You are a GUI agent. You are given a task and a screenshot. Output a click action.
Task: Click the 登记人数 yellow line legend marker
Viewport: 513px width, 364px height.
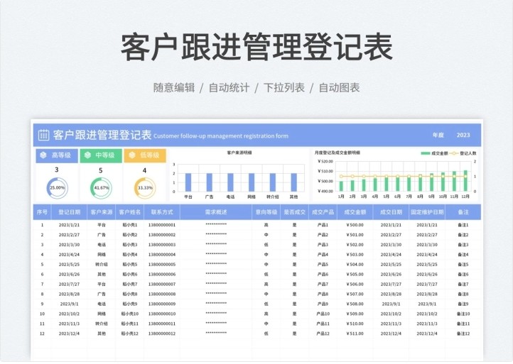(454, 153)
